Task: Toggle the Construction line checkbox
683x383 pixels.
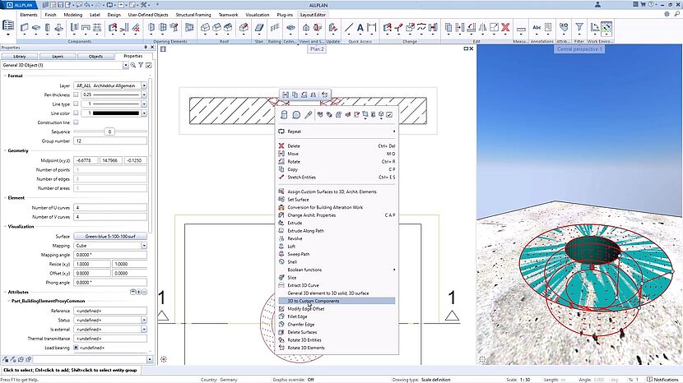Action: [77, 122]
